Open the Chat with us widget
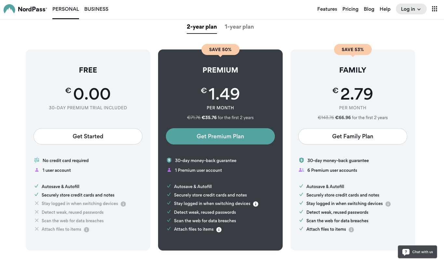The height and width of the screenshot is (259, 444). point(417,252)
